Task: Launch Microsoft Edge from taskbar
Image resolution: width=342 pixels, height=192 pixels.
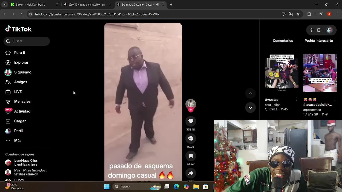Action: (x=177, y=187)
